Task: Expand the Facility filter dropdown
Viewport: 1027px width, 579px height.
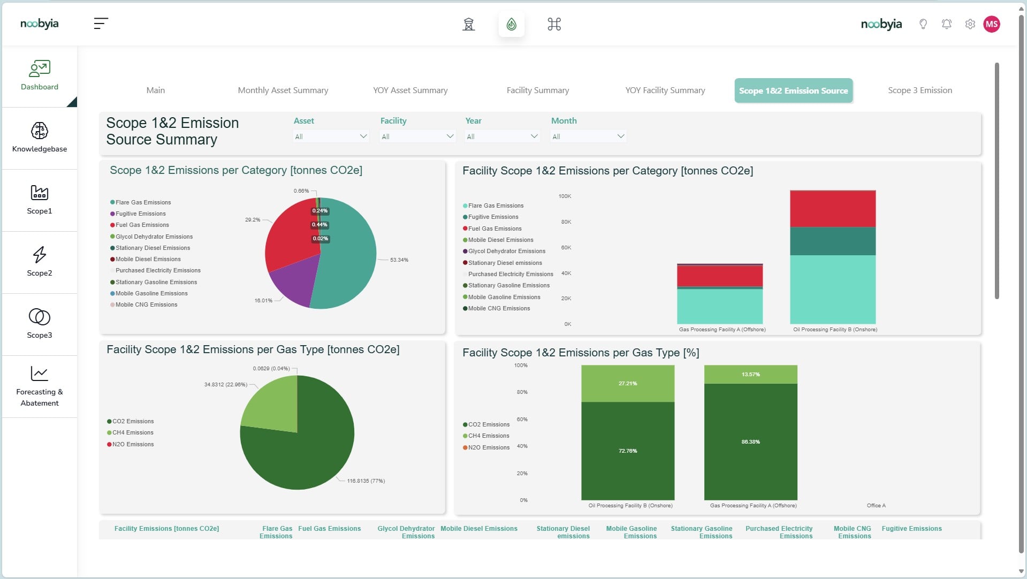Action: [x=417, y=136]
